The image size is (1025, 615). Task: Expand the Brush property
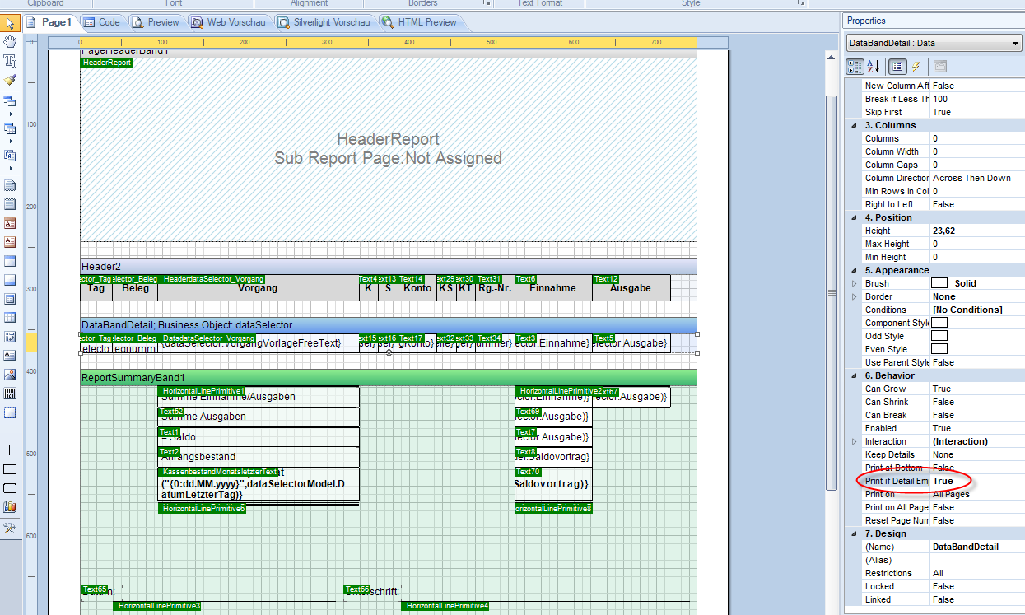854,283
